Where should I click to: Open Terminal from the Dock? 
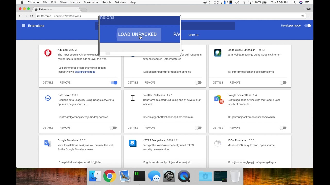tap(139, 176)
